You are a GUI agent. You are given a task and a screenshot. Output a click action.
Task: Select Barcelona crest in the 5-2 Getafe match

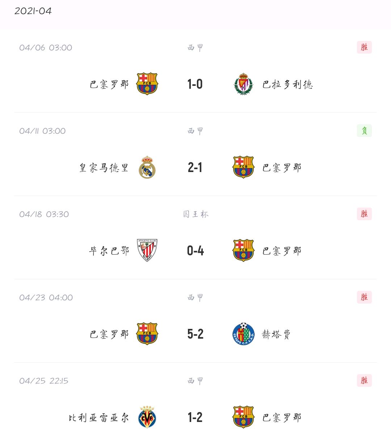click(147, 334)
